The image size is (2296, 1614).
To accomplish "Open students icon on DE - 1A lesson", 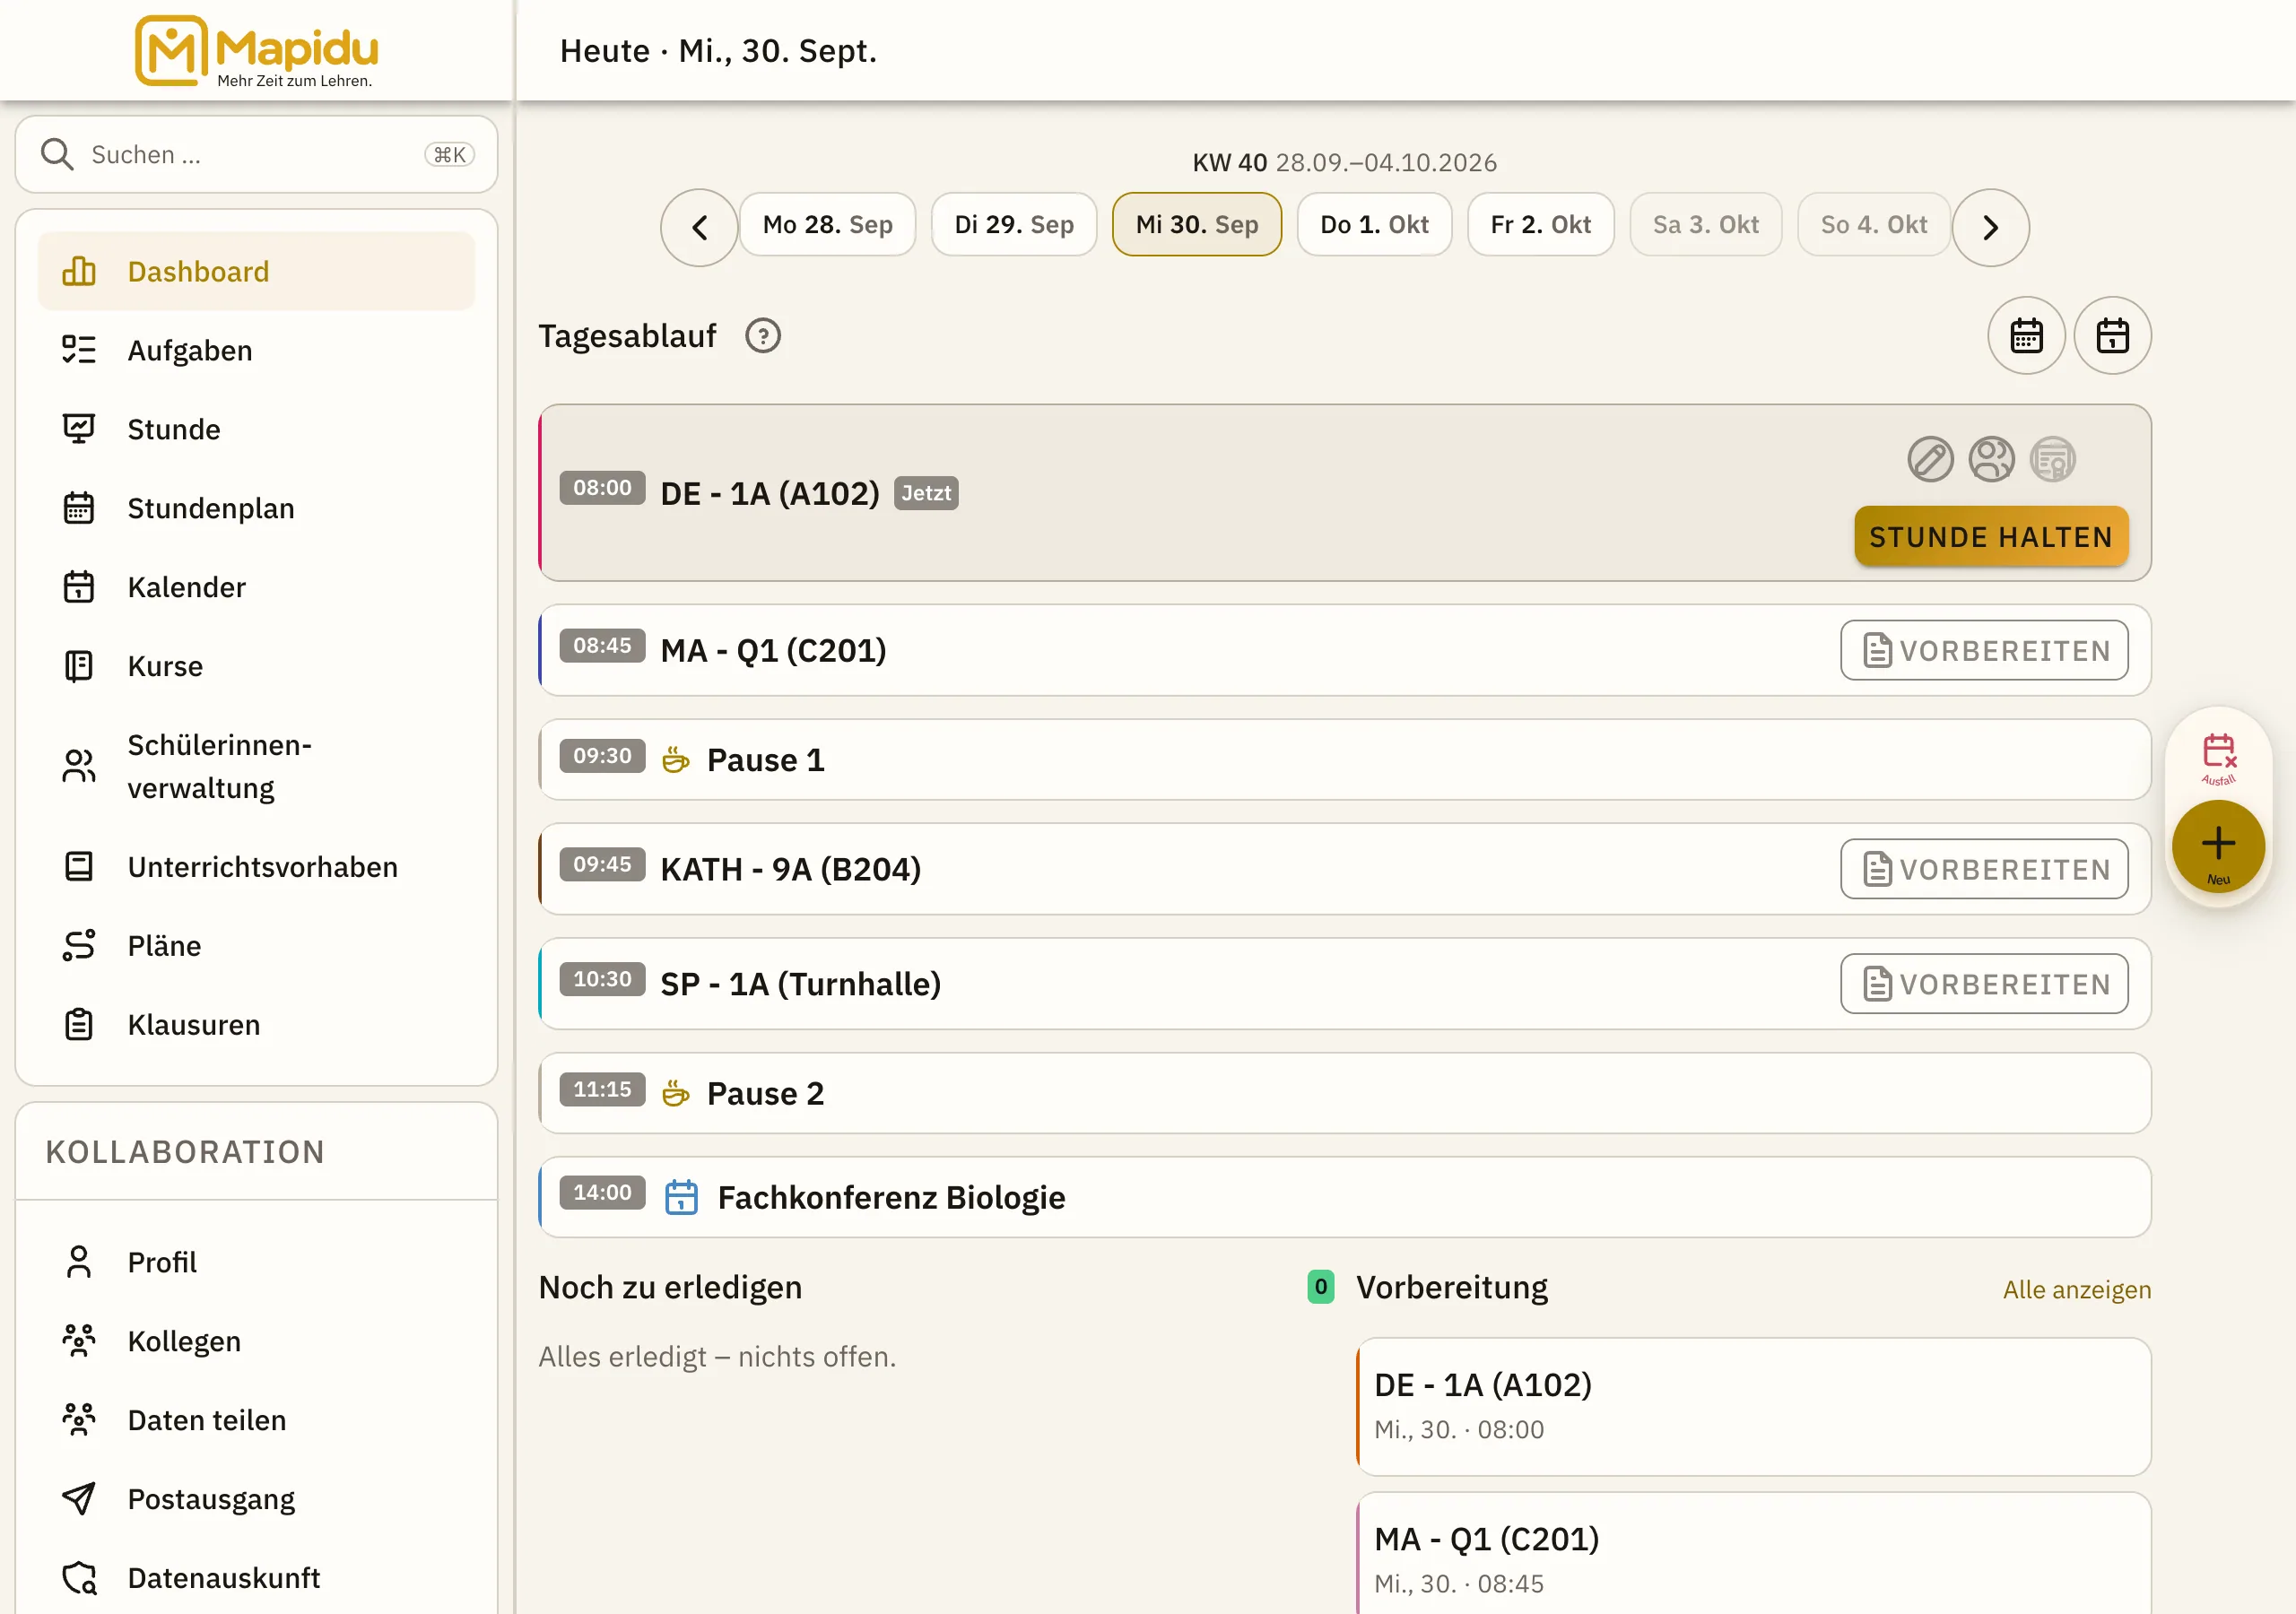I will (1991, 460).
